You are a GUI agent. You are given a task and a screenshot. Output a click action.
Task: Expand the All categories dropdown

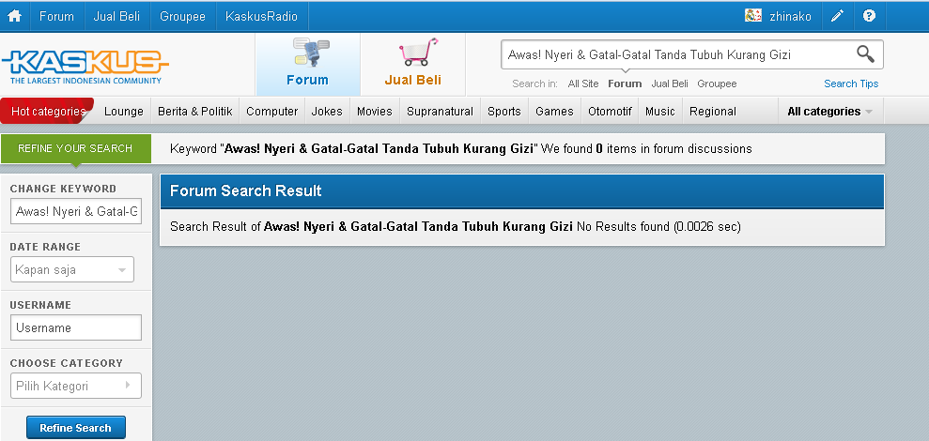click(x=830, y=112)
